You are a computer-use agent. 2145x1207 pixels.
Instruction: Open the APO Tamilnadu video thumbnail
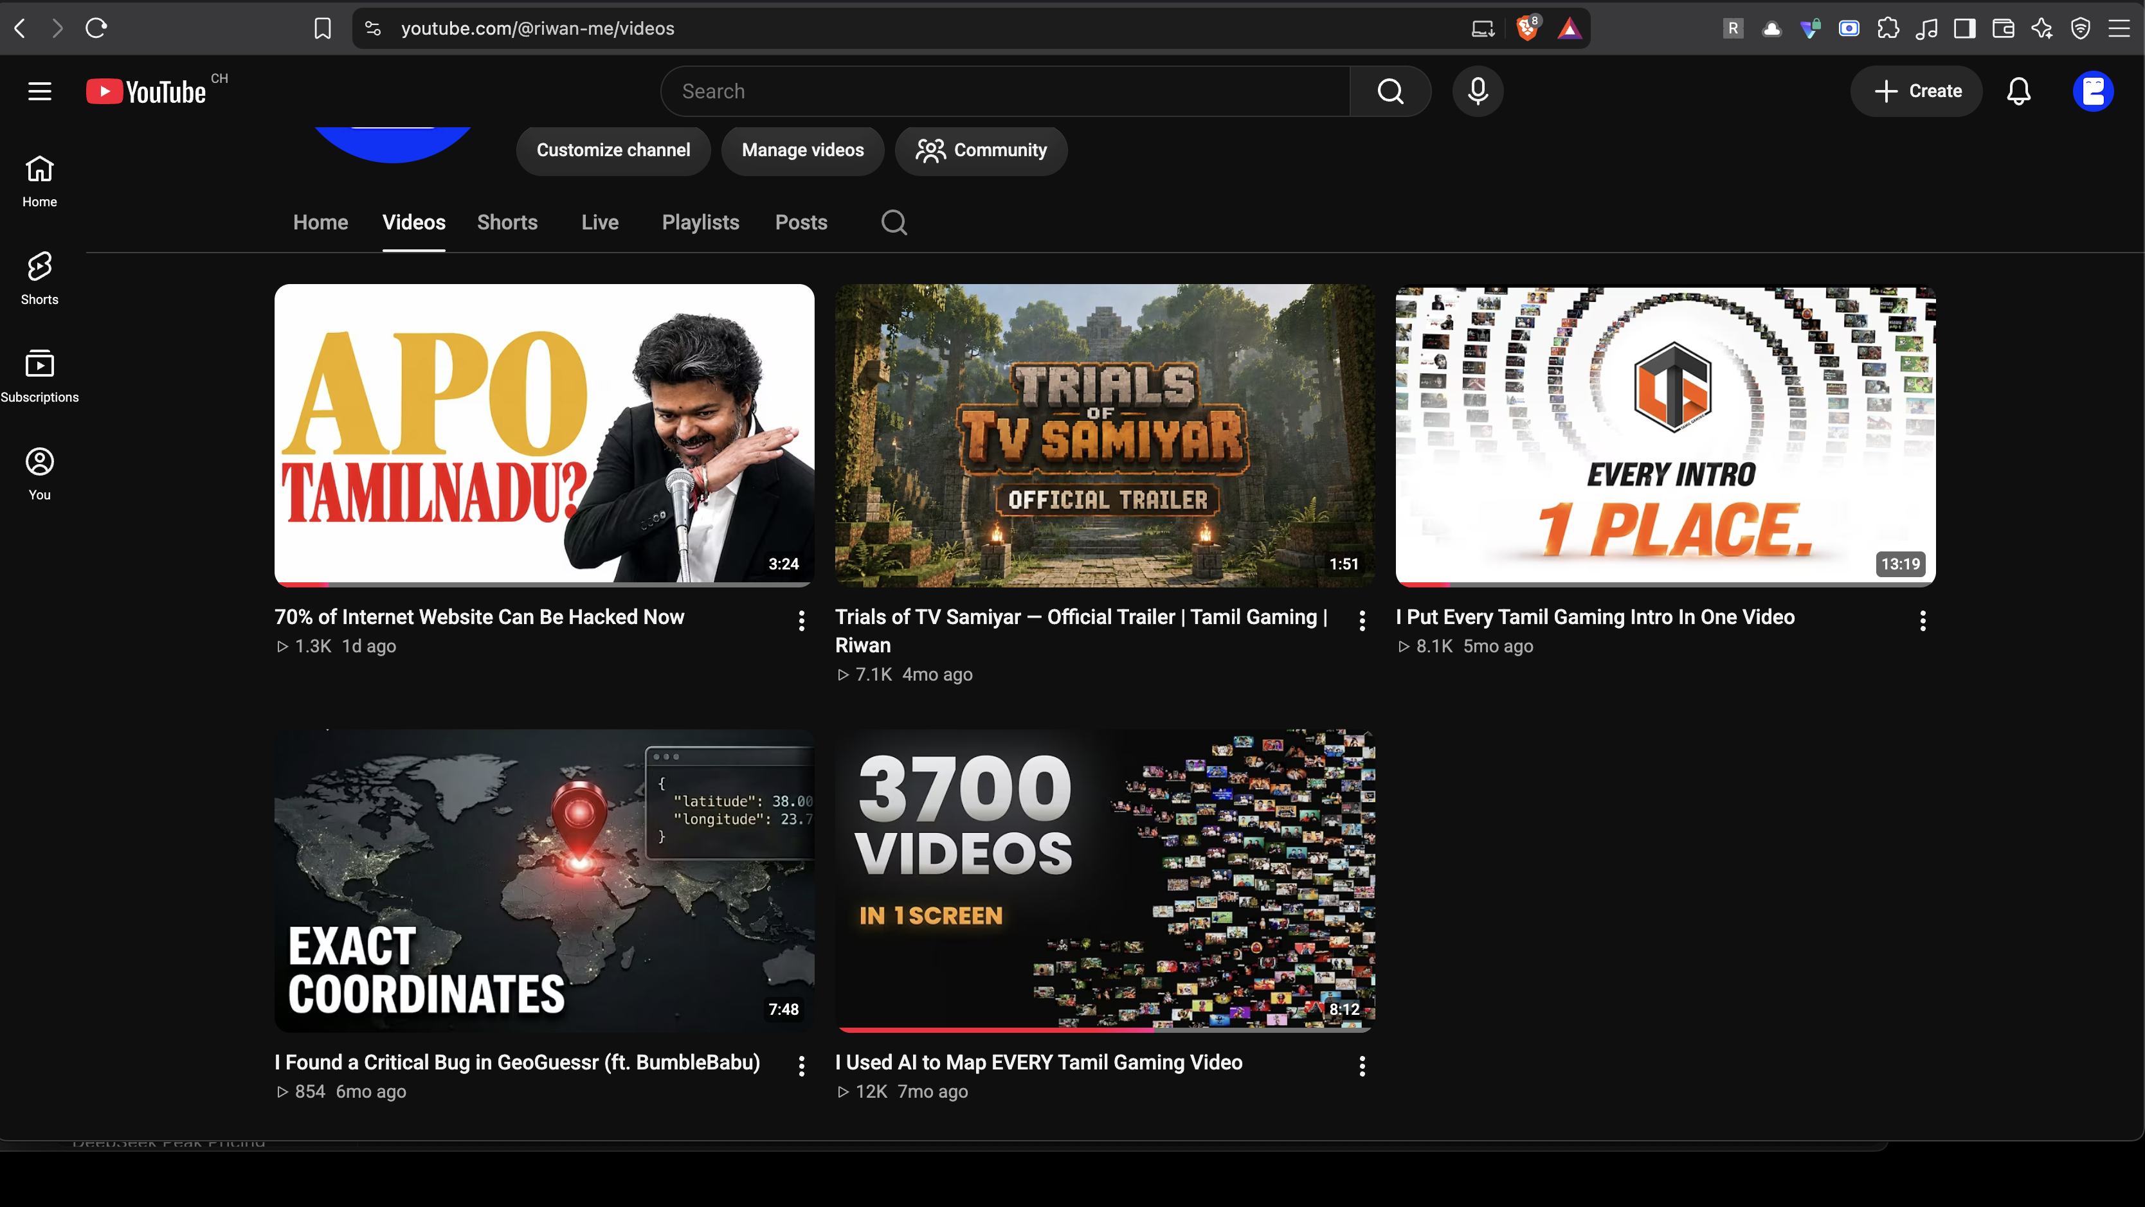(x=545, y=435)
